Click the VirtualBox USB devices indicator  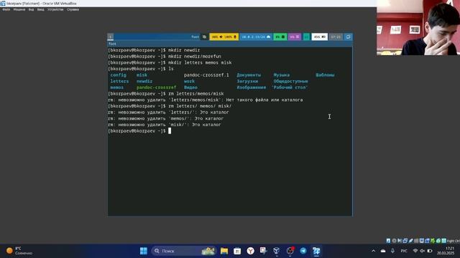410,241
